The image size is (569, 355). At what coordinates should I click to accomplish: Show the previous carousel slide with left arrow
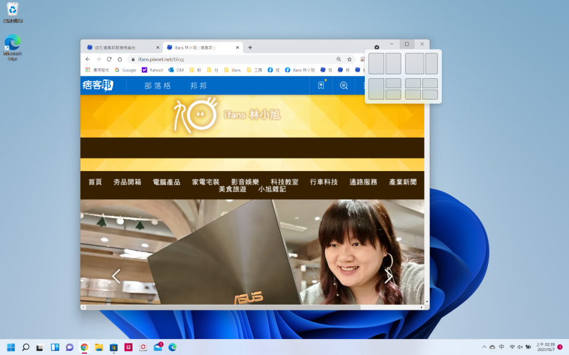click(x=116, y=276)
